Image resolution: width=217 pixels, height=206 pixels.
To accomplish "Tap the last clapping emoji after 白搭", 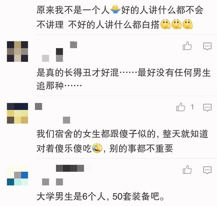I will coord(188,24).
